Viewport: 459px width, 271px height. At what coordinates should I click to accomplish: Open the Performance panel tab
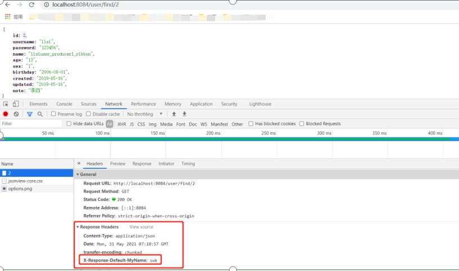coord(143,104)
